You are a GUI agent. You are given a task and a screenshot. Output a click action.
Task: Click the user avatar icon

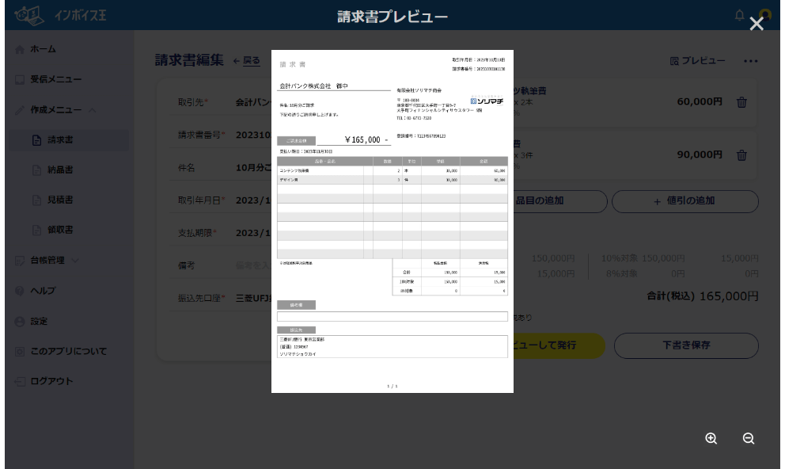click(764, 15)
